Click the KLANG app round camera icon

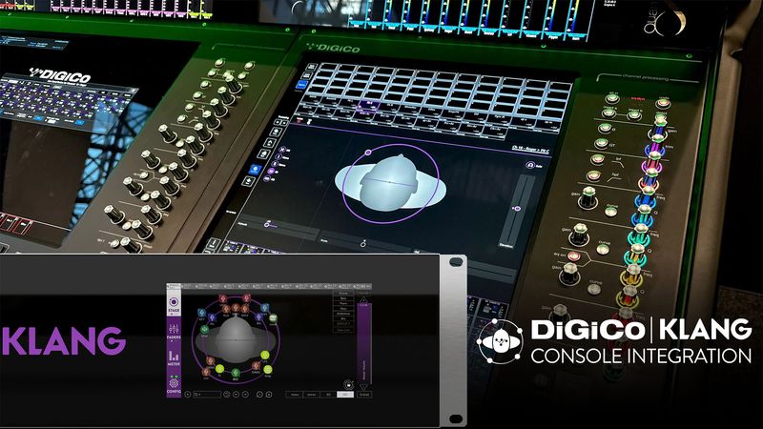pyautogui.click(x=348, y=385)
